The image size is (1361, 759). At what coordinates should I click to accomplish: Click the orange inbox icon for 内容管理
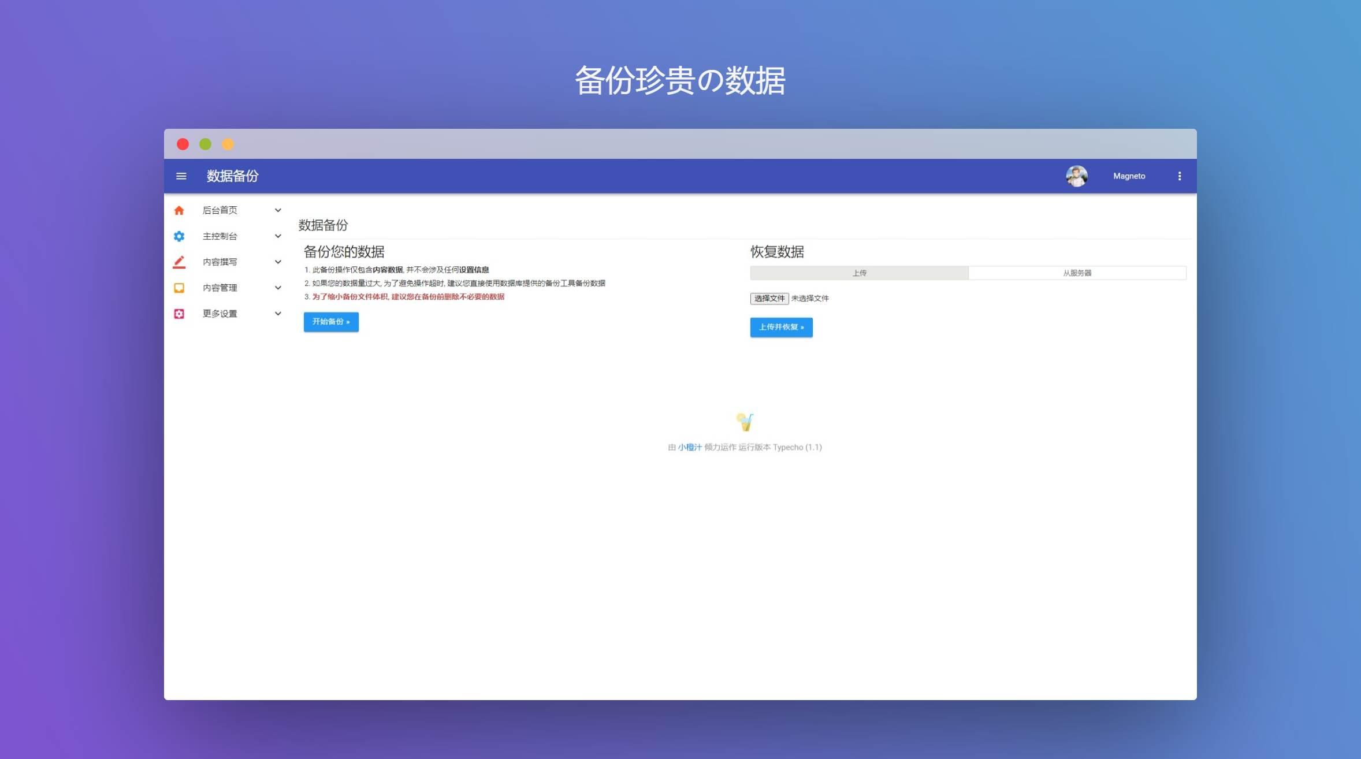pyautogui.click(x=179, y=288)
